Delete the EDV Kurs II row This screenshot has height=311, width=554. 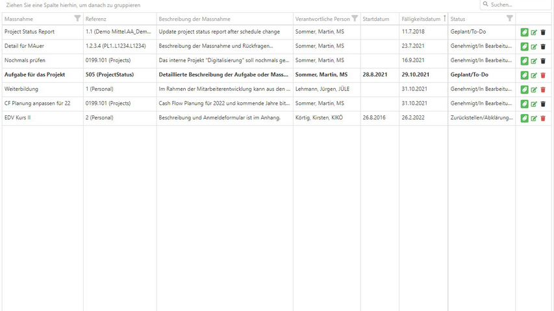(543, 118)
